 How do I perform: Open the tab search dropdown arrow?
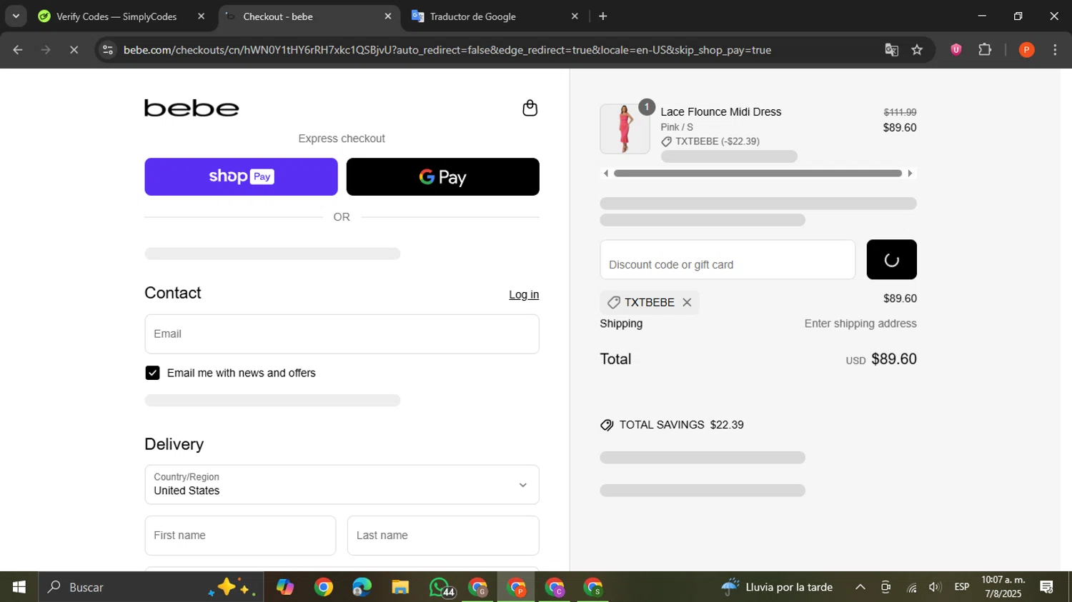point(16,16)
